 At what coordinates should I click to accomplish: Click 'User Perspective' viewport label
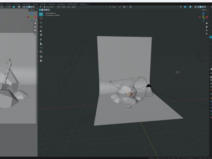point(50,13)
